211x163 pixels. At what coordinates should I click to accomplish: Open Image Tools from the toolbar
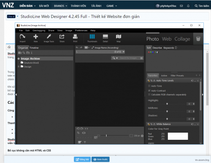(x=49, y=37)
